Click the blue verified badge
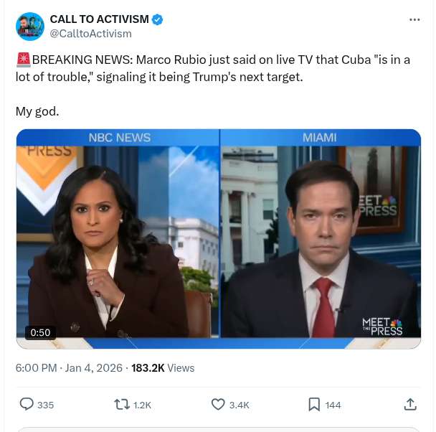This screenshot has width=436, height=432. coord(158,19)
